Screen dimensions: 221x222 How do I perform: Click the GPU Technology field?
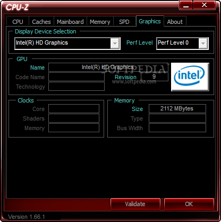pos(76,87)
